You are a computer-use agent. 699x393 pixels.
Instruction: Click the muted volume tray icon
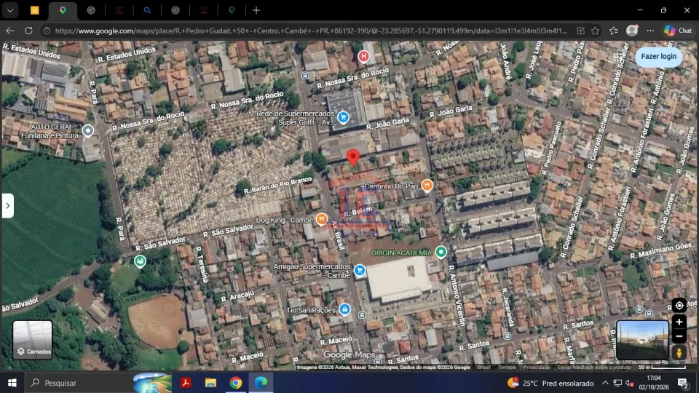[x=630, y=383]
